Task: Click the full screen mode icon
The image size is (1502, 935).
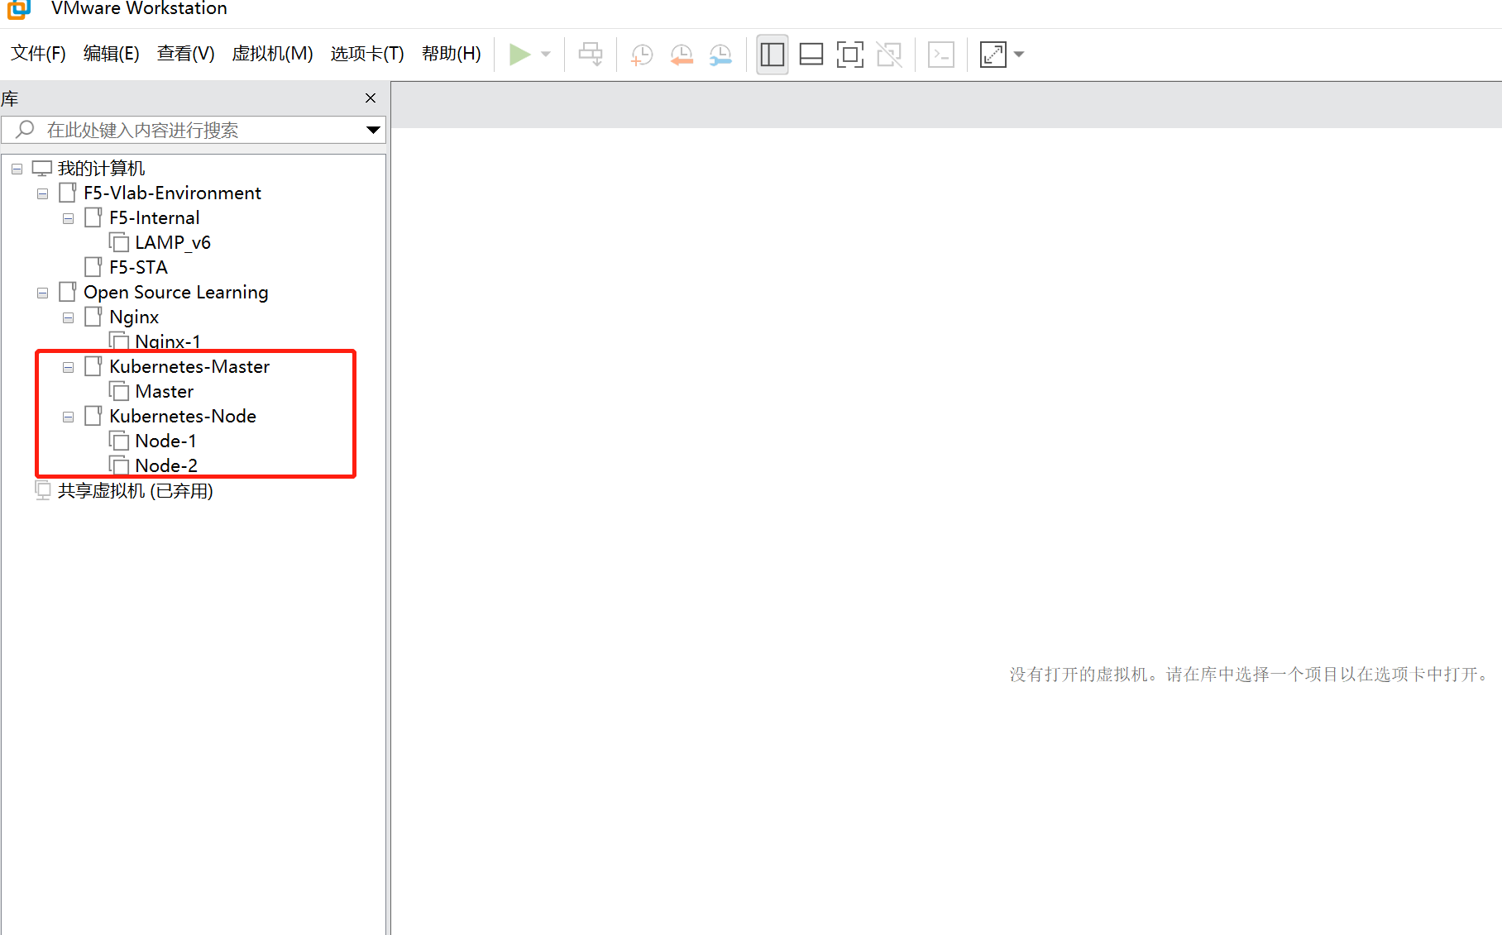Action: pyautogui.click(x=850, y=55)
